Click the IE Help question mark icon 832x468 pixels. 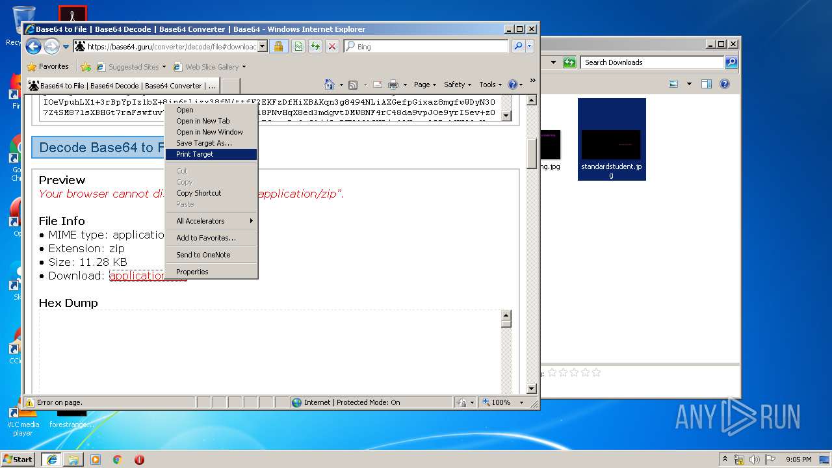pyautogui.click(x=512, y=84)
